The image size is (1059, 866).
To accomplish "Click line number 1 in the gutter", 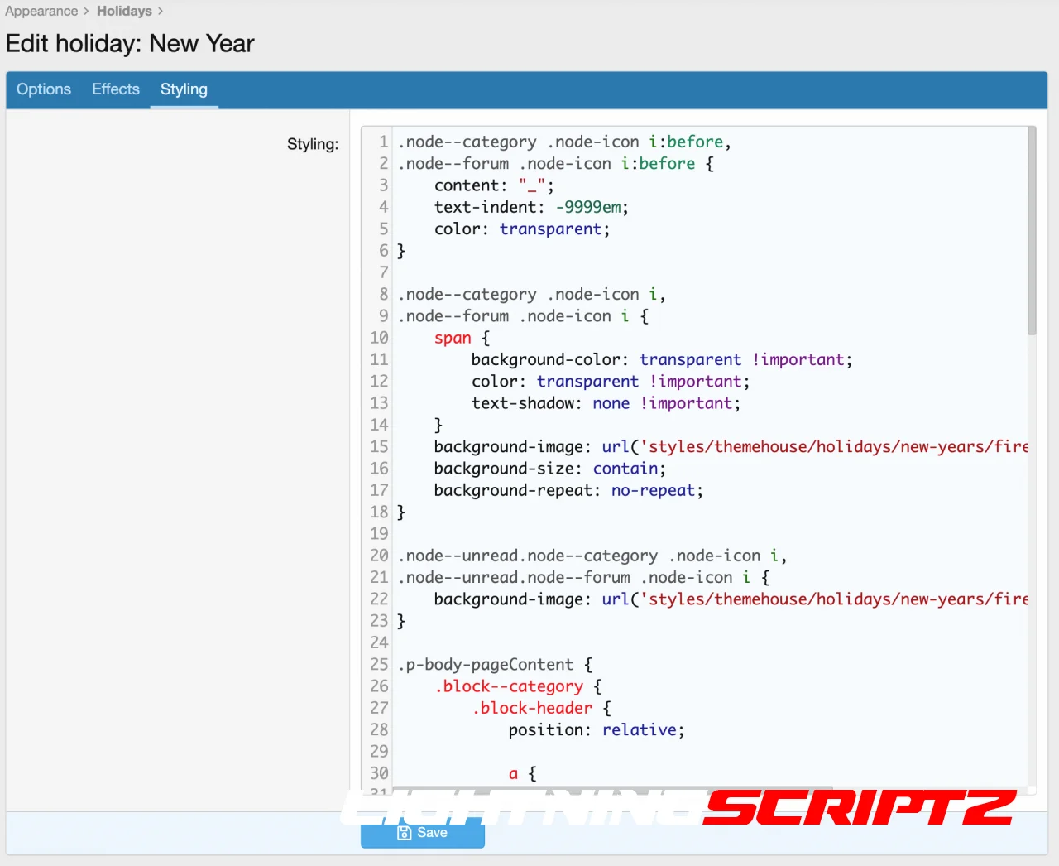I will click(x=383, y=142).
